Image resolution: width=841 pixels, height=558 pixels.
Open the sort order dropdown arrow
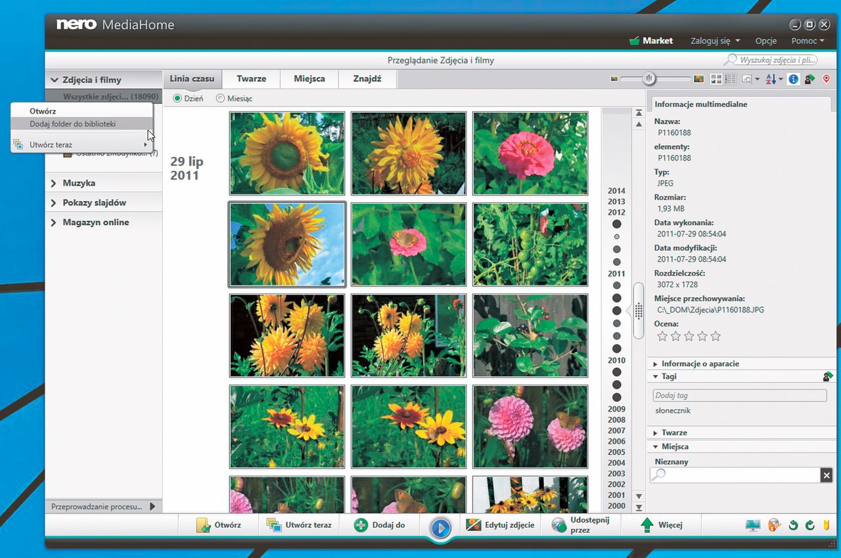(781, 79)
